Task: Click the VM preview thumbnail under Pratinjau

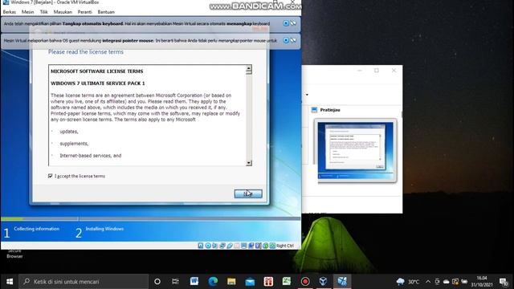Action: 355,151
